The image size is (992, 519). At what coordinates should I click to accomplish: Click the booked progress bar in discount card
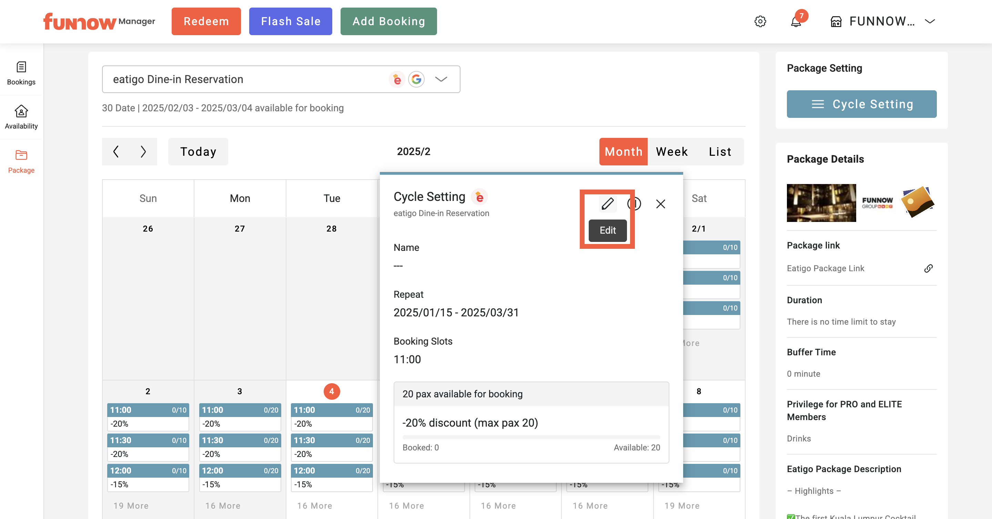click(x=531, y=437)
